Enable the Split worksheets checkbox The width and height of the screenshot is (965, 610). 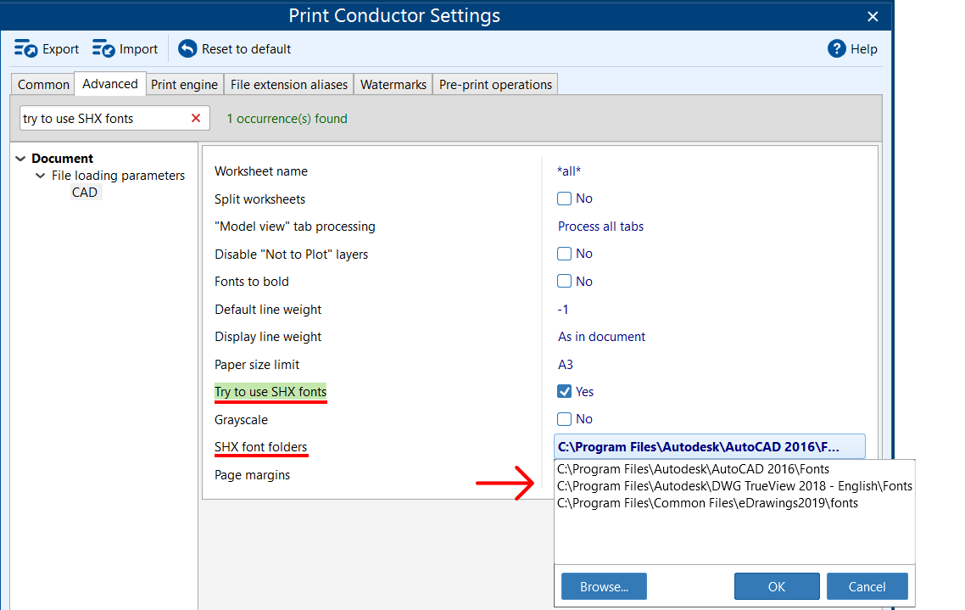[565, 199]
